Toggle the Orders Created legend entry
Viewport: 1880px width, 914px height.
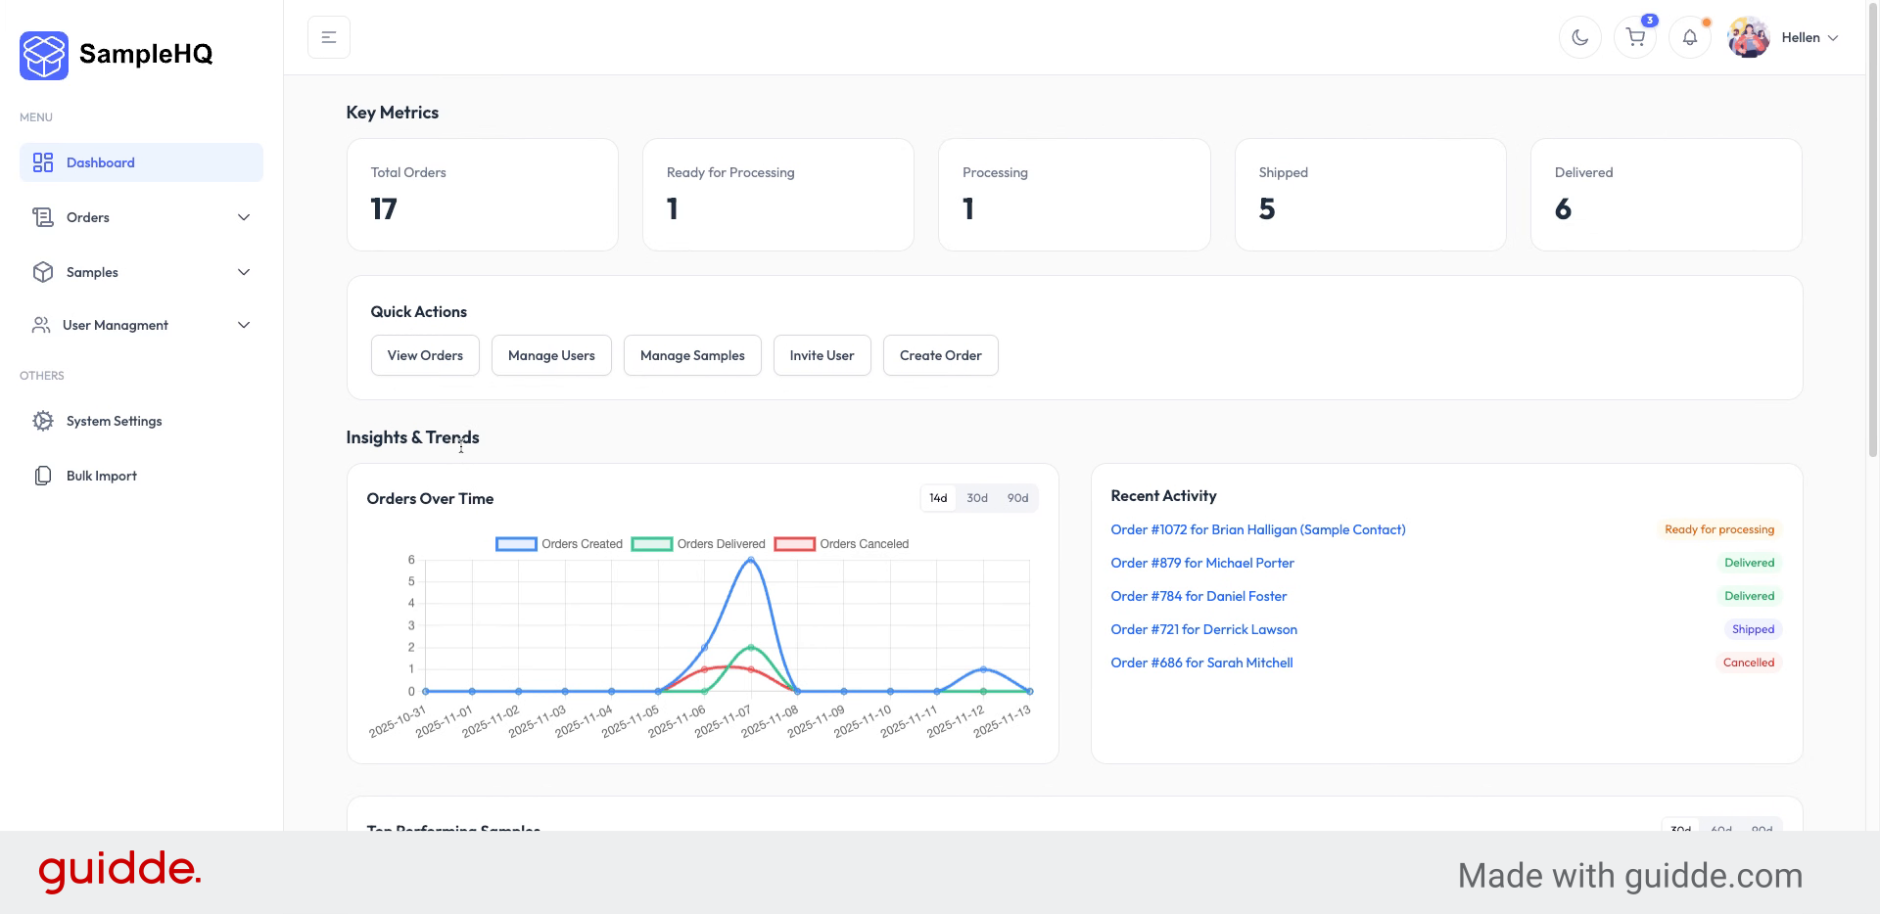pos(581,543)
